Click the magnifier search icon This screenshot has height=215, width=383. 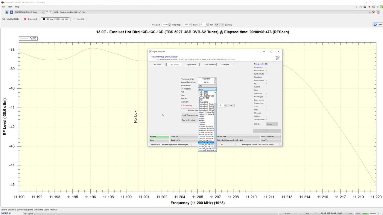click(x=356, y=7)
